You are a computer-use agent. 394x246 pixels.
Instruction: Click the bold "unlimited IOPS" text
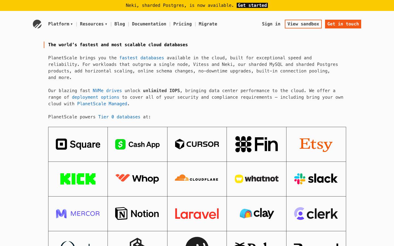(161, 91)
